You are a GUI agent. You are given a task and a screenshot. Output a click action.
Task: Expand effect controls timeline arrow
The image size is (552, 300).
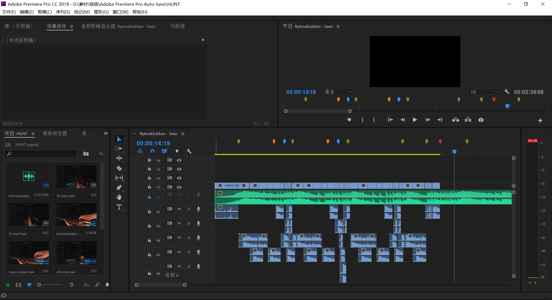click(x=203, y=40)
